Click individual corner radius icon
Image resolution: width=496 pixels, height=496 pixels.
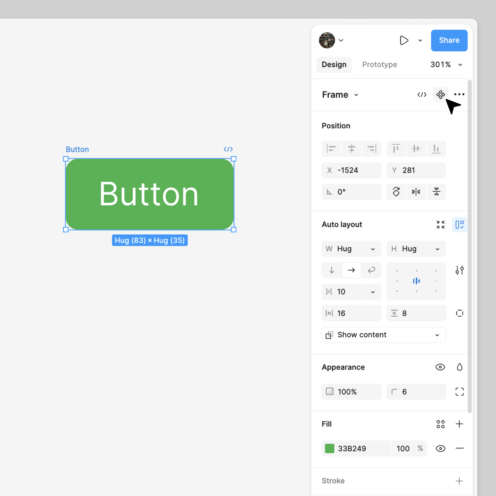click(x=459, y=392)
